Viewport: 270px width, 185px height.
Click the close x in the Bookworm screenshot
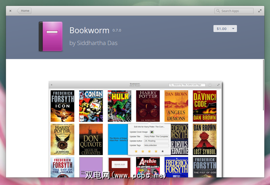click(x=52, y=85)
